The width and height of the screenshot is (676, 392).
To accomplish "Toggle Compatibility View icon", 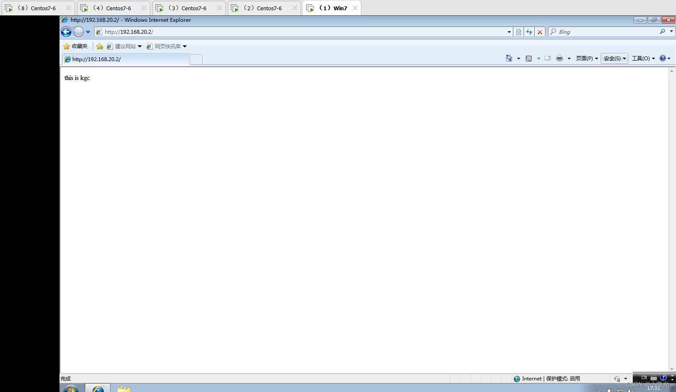I will coord(518,32).
